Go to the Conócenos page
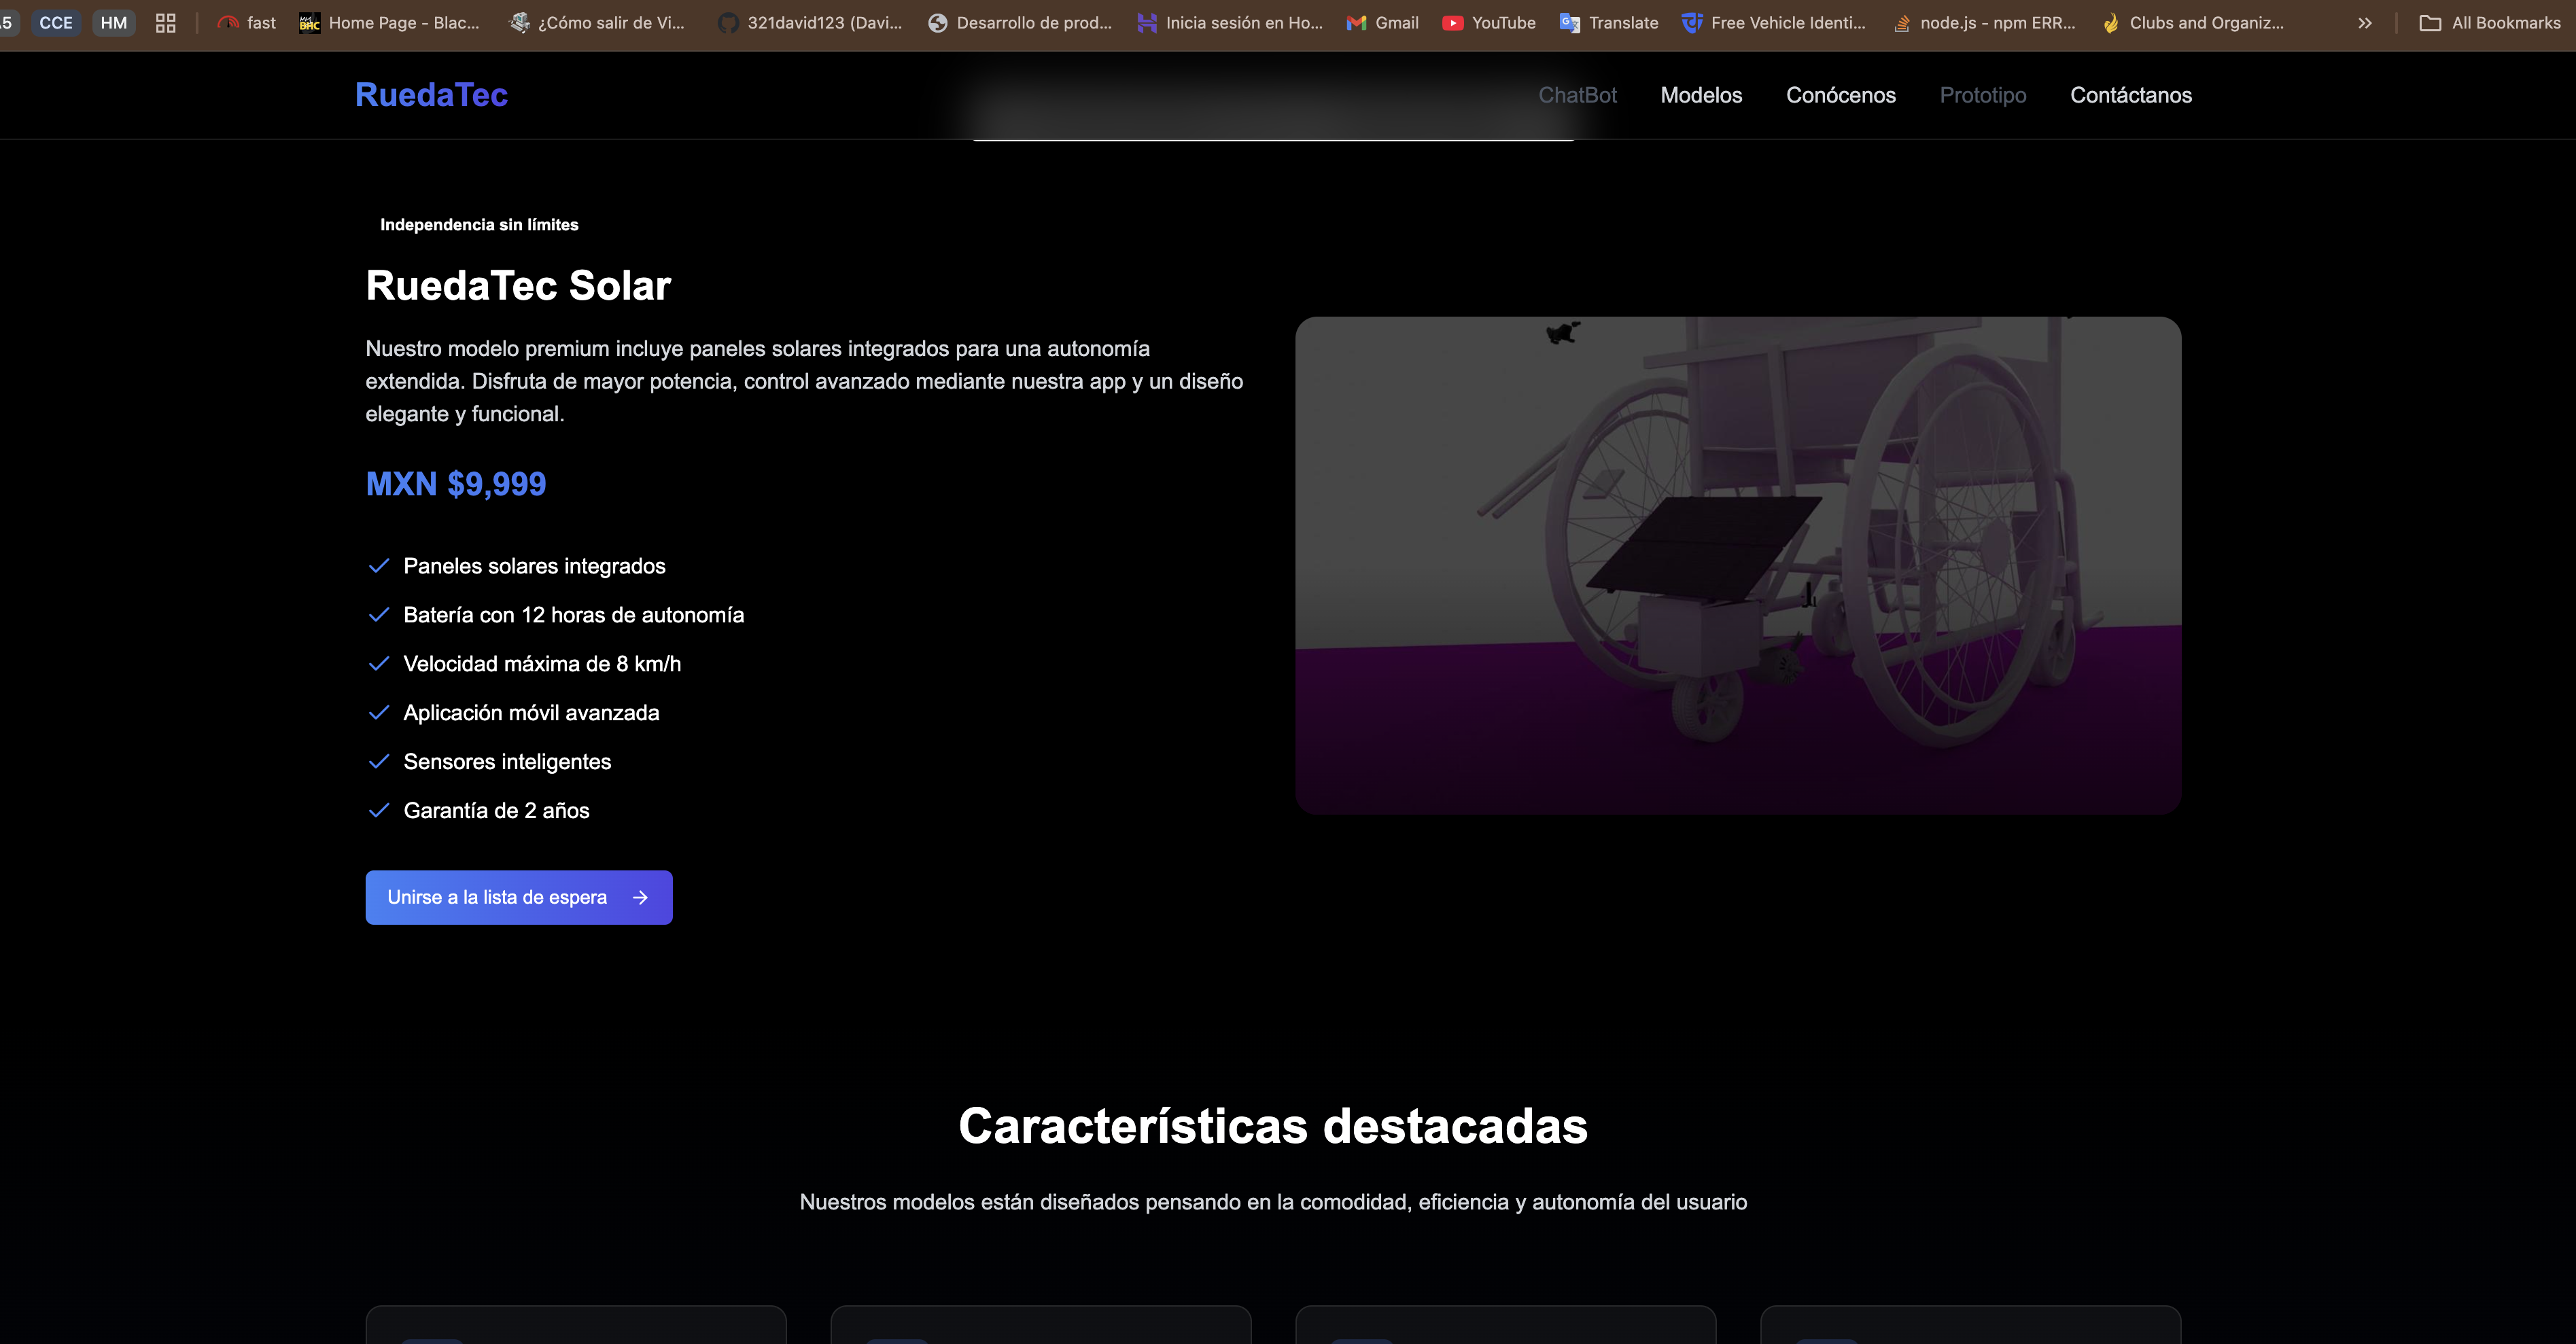Viewport: 2576px width, 1344px height. click(x=1841, y=95)
